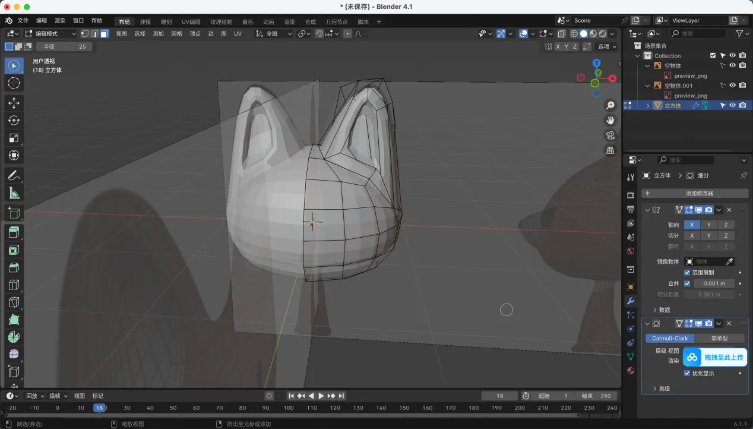Select the 简单型 subdivision type button
The image size is (753, 429).
click(x=719, y=338)
